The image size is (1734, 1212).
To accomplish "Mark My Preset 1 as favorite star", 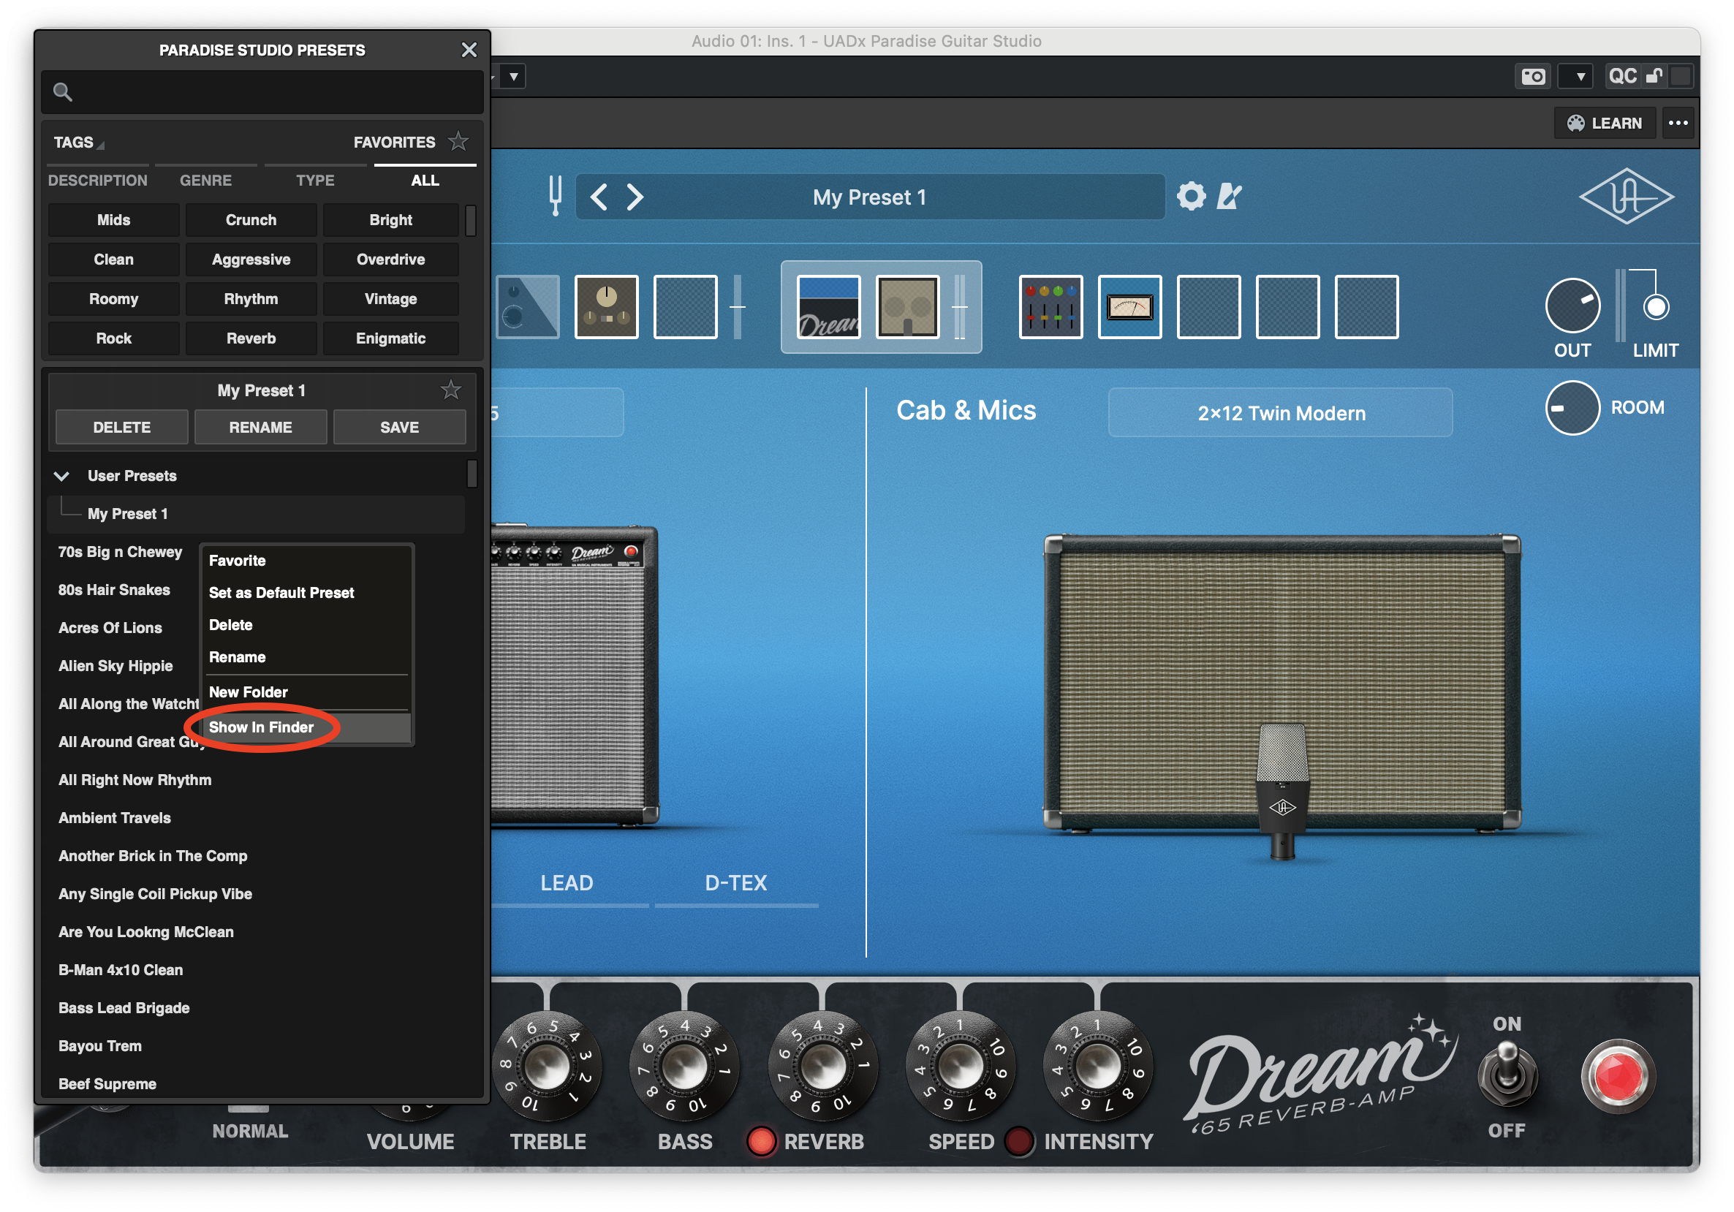I will 451,390.
